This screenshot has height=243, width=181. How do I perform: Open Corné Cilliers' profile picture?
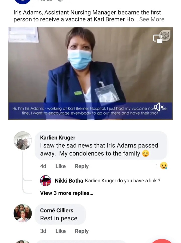tap(23, 213)
